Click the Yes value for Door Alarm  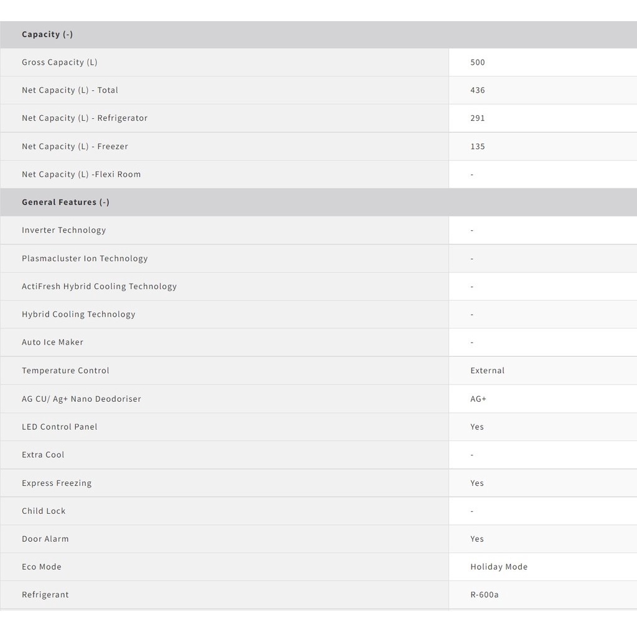(477, 539)
